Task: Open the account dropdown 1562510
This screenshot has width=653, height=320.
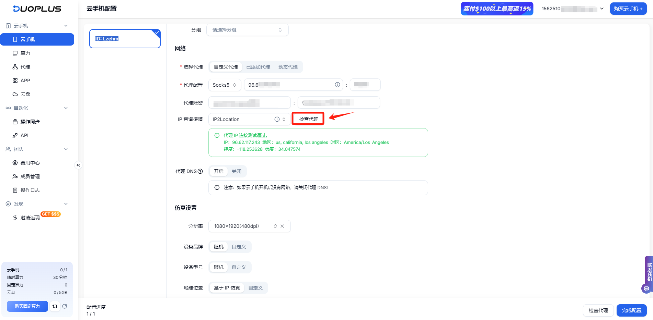Action: click(572, 9)
